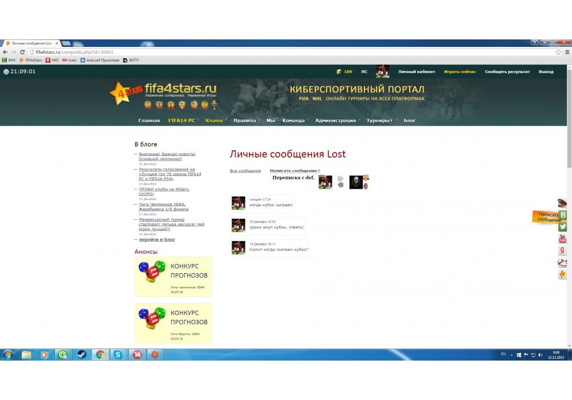Screen dimensions: 572x400
Task: Open the Алексей Прокопьев bookmark
Action: click(100, 60)
